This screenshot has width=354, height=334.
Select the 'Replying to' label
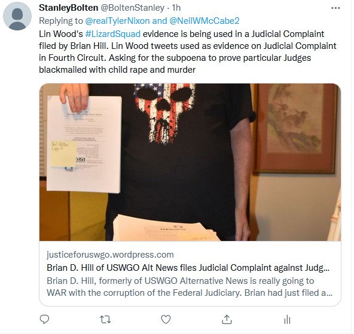(61, 21)
